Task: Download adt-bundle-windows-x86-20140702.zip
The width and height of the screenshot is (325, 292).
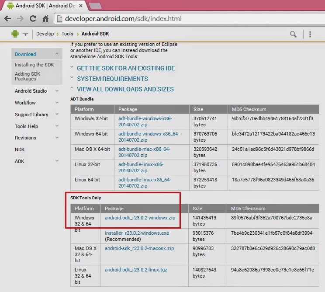Action: [145, 122]
